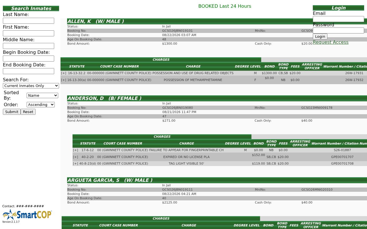Open the Request Access link
This screenshot has width=367, height=229.
331,42
